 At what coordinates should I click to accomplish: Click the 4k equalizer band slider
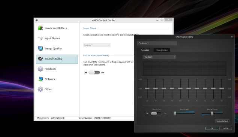205,88
